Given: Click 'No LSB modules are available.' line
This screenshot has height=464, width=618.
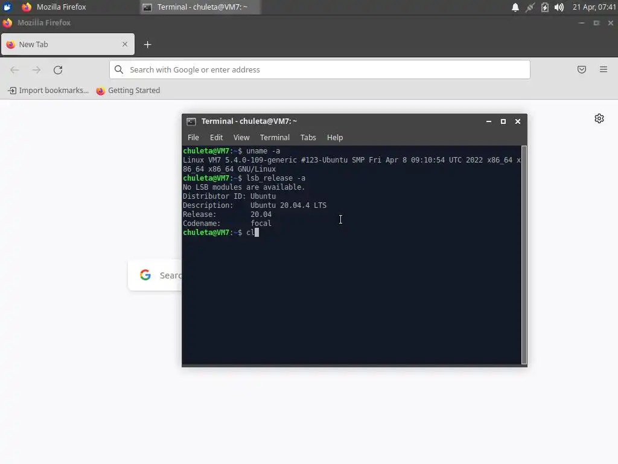Looking at the screenshot, I should (x=244, y=187).
